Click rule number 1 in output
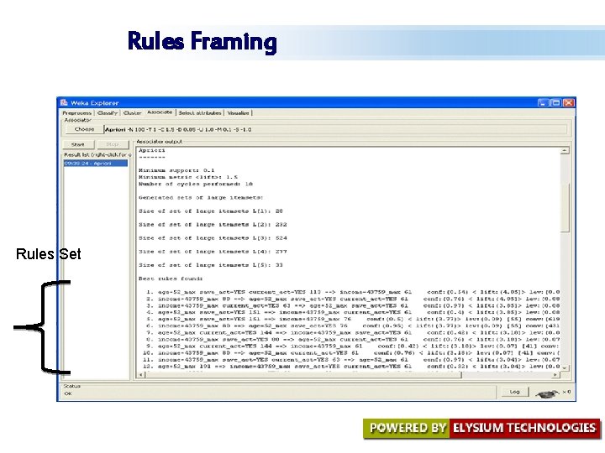The width and height of the screenshot is (605, 453). tap(353, 292)
